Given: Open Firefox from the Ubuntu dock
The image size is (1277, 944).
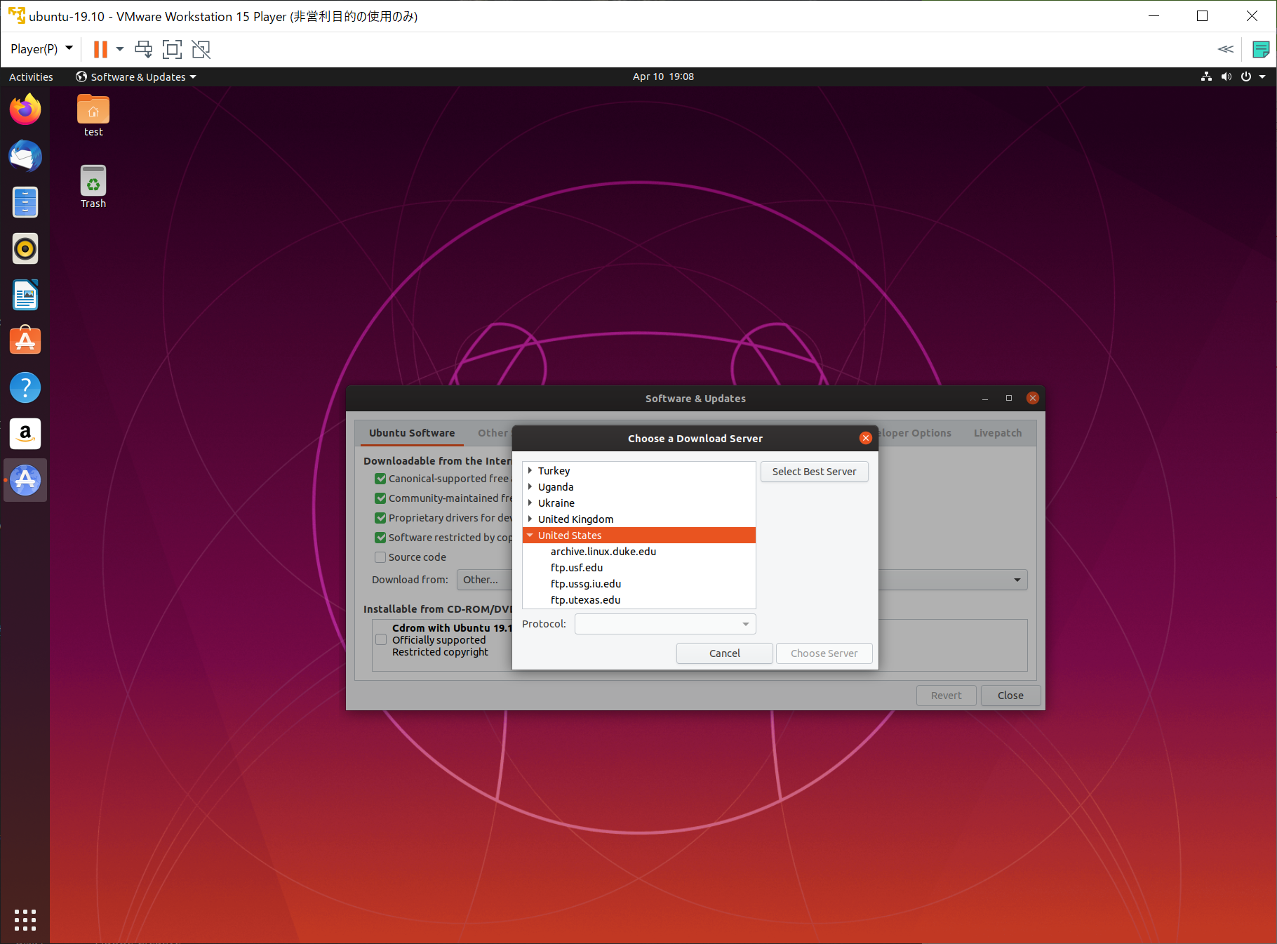Looking at the screenshot, I should [x=25, y=109].
